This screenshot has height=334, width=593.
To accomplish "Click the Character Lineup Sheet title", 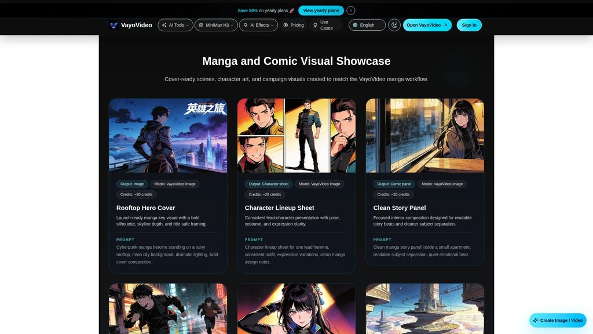I will coord(279,208).
